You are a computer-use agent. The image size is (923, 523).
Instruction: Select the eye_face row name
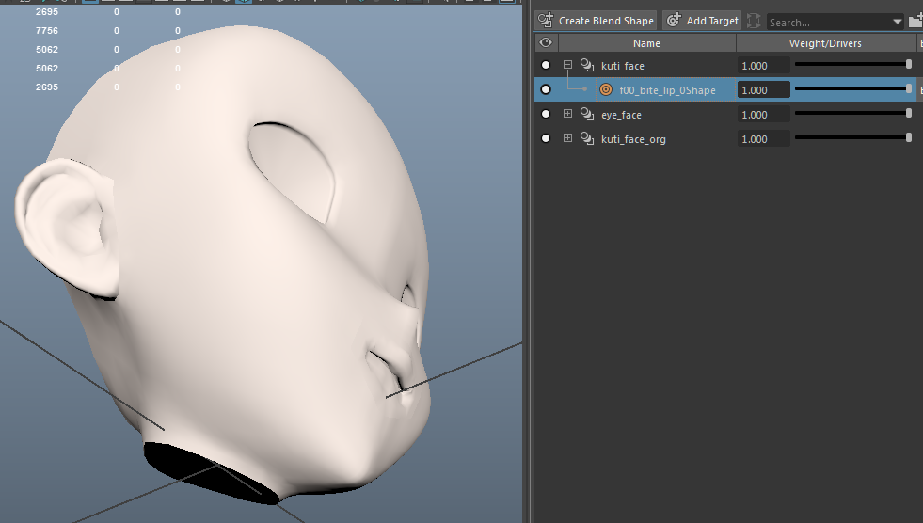pos(621,115)
